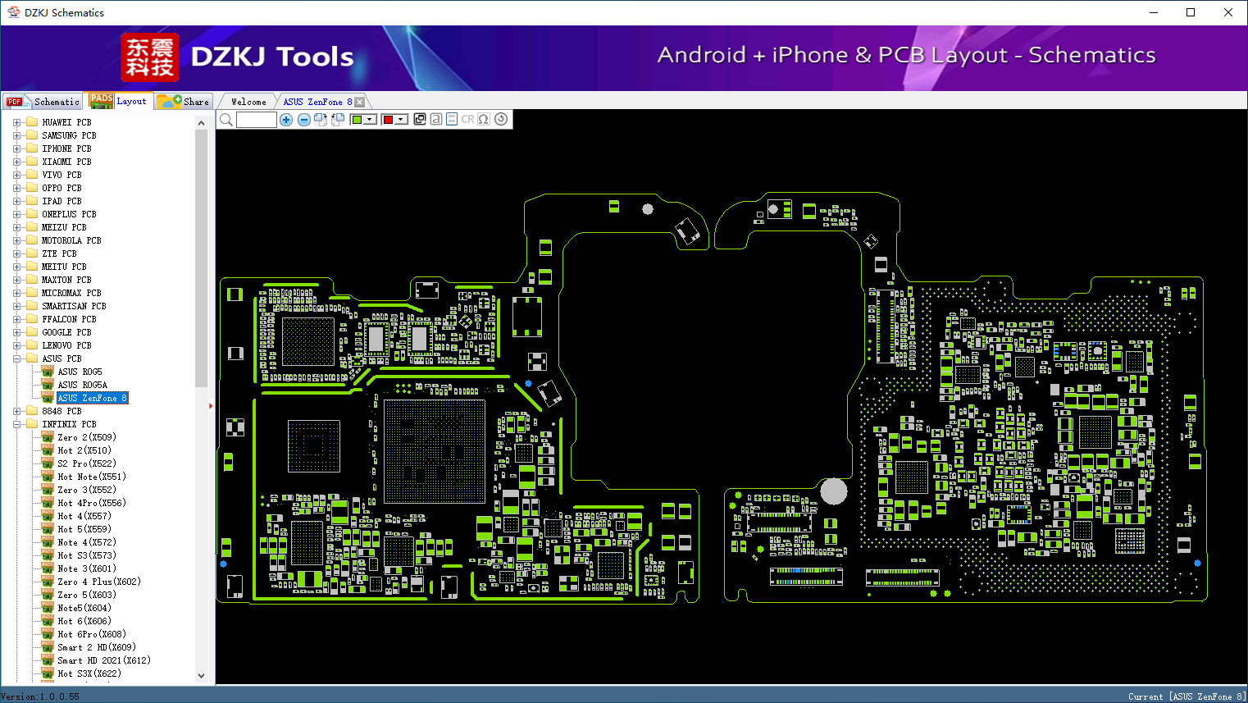Click the red splitter arrow beside the tree
Image resolution: width=1248 pixels, height=703 pixels.
[211, 405]
